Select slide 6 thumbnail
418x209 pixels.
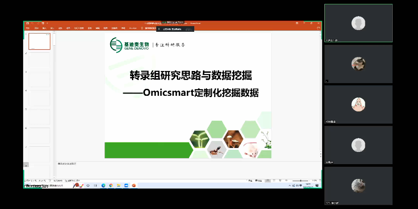[40, 135]
